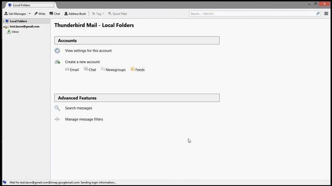Select the test.laxm@gmail.com account

[24, 26]
